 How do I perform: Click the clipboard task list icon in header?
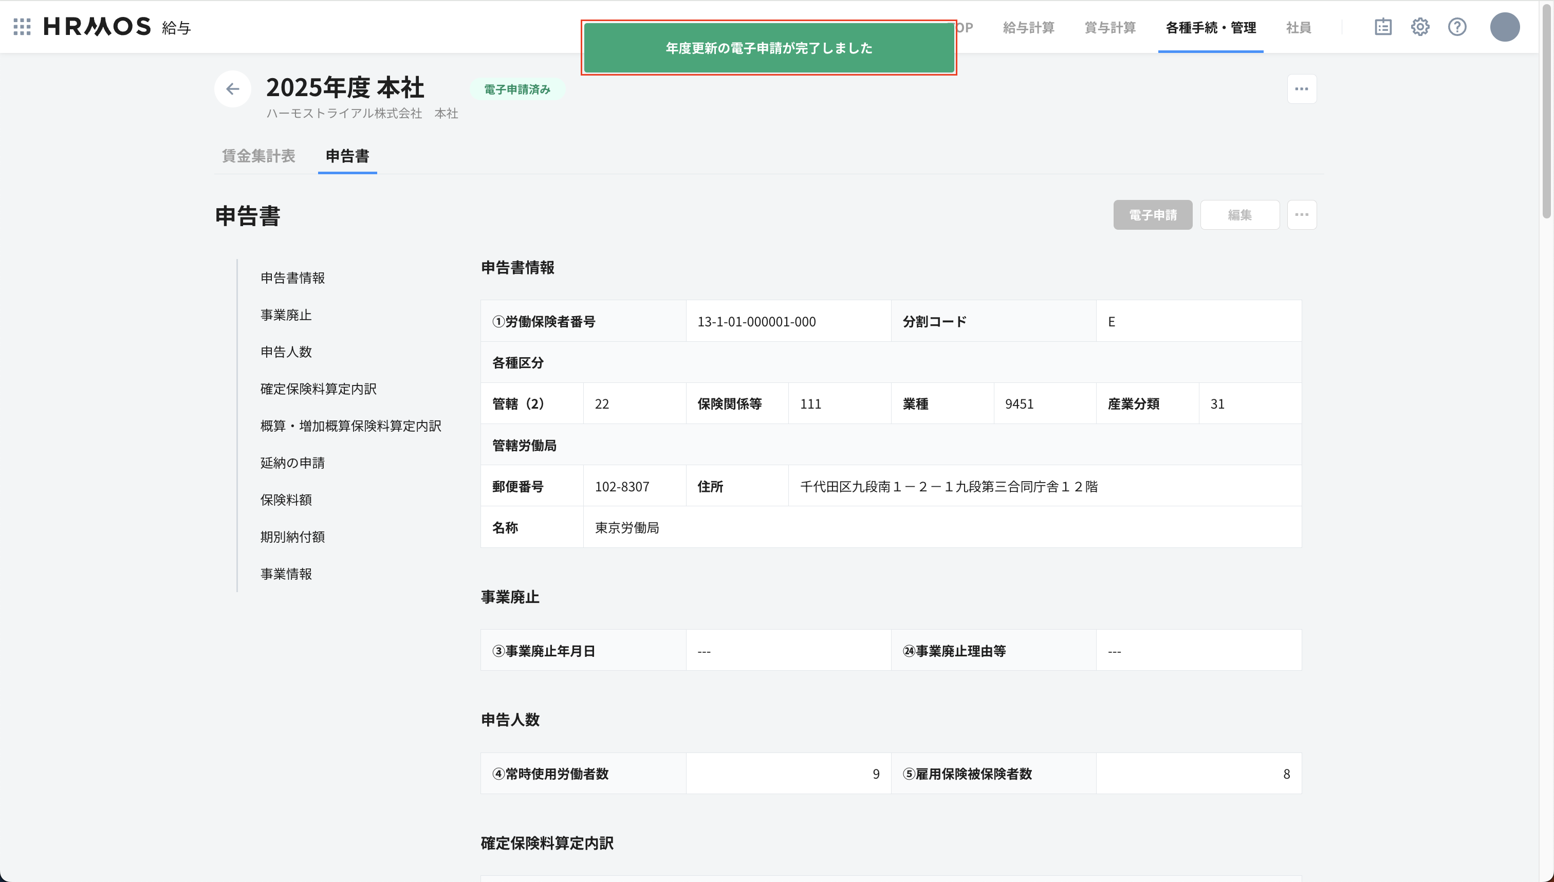tap(1383, 27)
